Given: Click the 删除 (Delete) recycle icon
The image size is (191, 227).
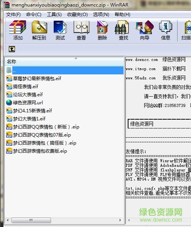Looking at the screenshot, I should tap(102, 30).
